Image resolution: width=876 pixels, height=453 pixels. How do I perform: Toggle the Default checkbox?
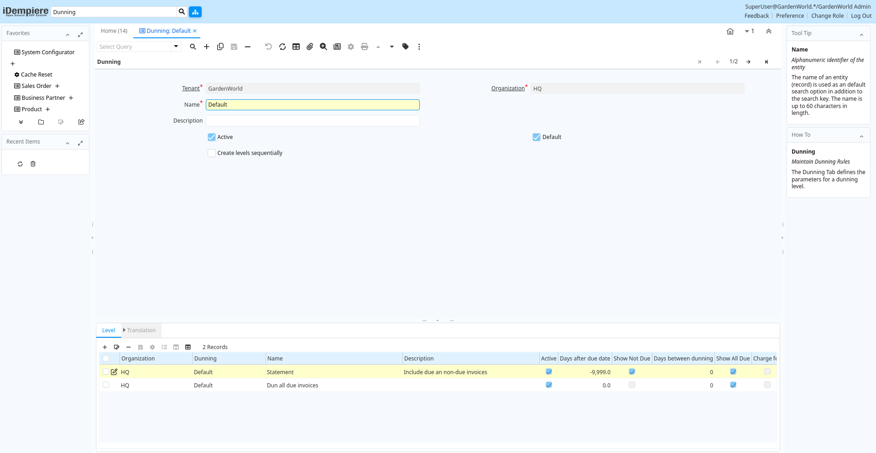pos(537,137)
